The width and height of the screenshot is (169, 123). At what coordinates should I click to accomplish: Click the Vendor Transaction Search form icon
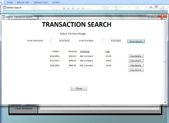pos(3,17)
